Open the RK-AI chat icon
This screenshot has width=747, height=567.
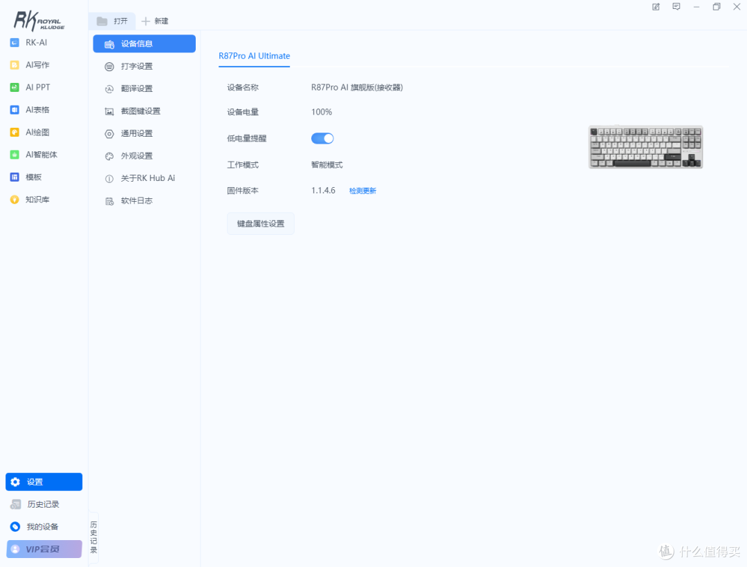(15, 43)
